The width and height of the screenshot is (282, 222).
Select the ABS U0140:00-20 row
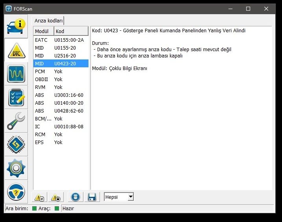[x=61, y=103]
